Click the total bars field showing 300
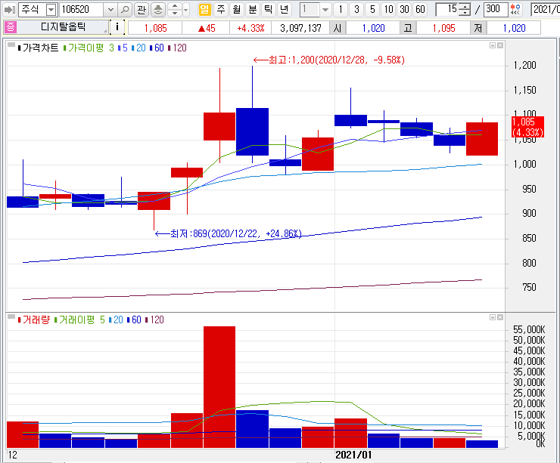Image resolution: width=560 pixels, height=463 pixels. click(x=495, y=9)
